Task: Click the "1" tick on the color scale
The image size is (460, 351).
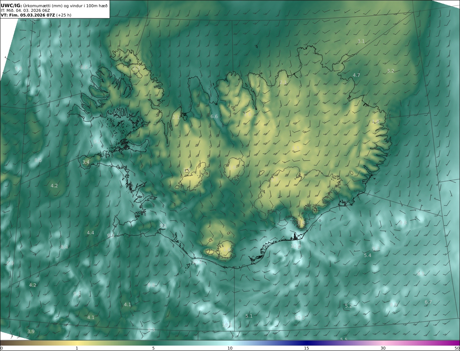Action: click(x=77, y=348)
